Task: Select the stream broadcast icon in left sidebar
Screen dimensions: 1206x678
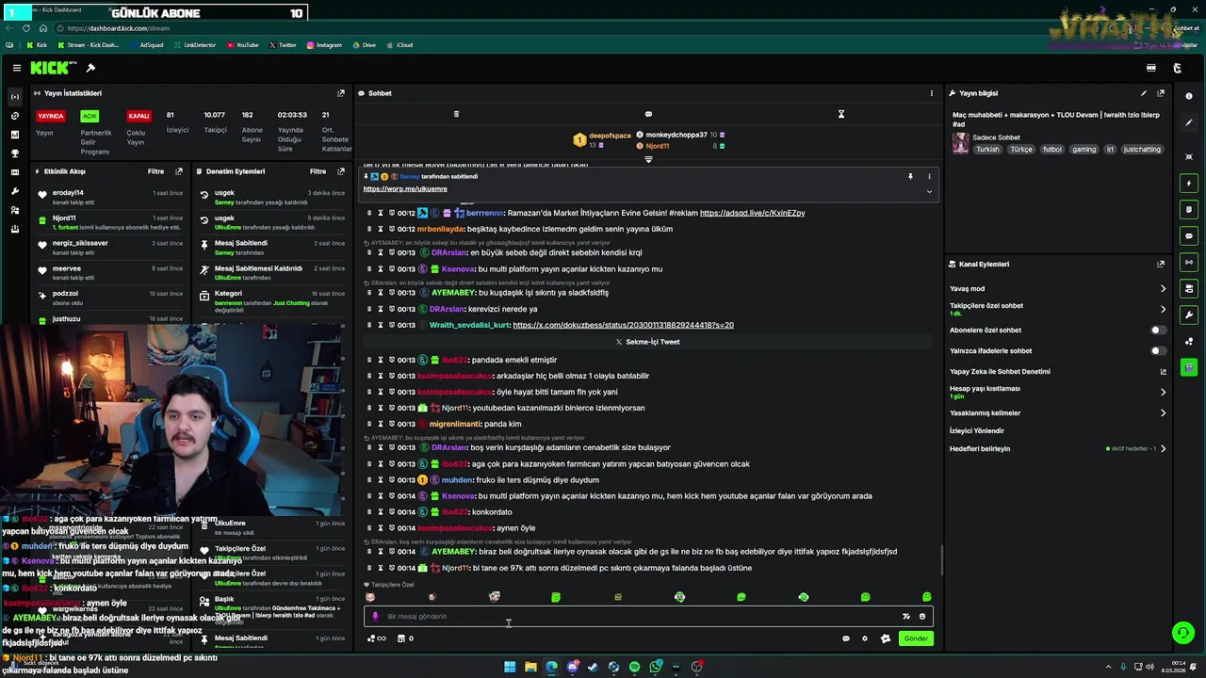Action: (x=14, y=97)
